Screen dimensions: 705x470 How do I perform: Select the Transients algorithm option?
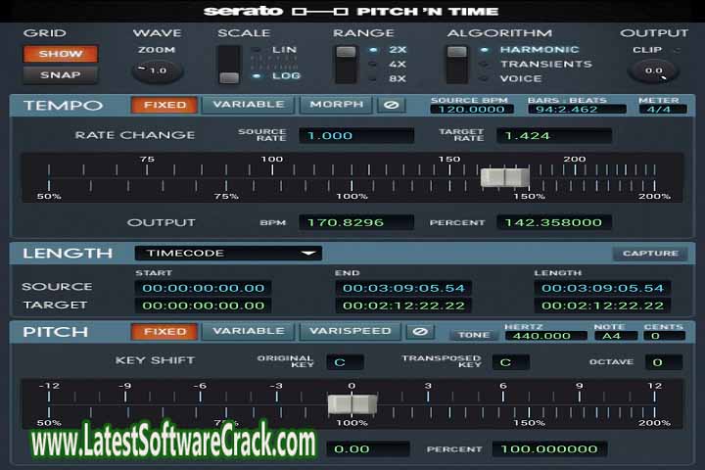(x=544, y=64)
